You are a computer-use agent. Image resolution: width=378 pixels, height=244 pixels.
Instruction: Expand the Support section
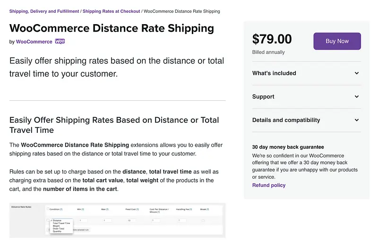(x=356, y=97)
